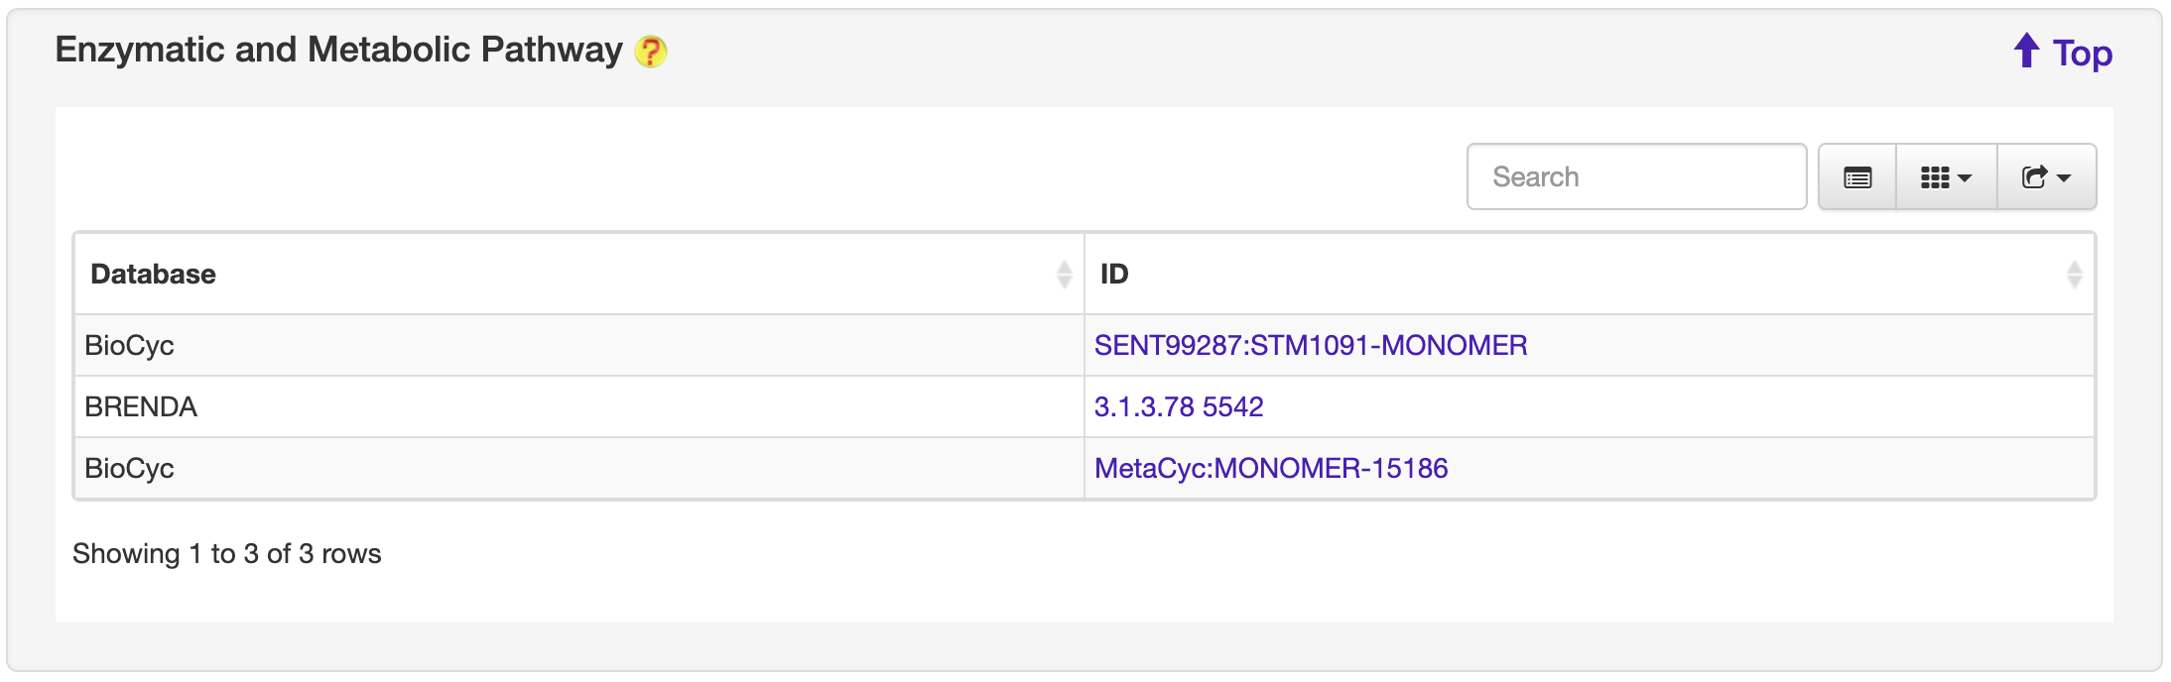Focus the Search input field
2171x682 pixels.
click(1636, 177)
